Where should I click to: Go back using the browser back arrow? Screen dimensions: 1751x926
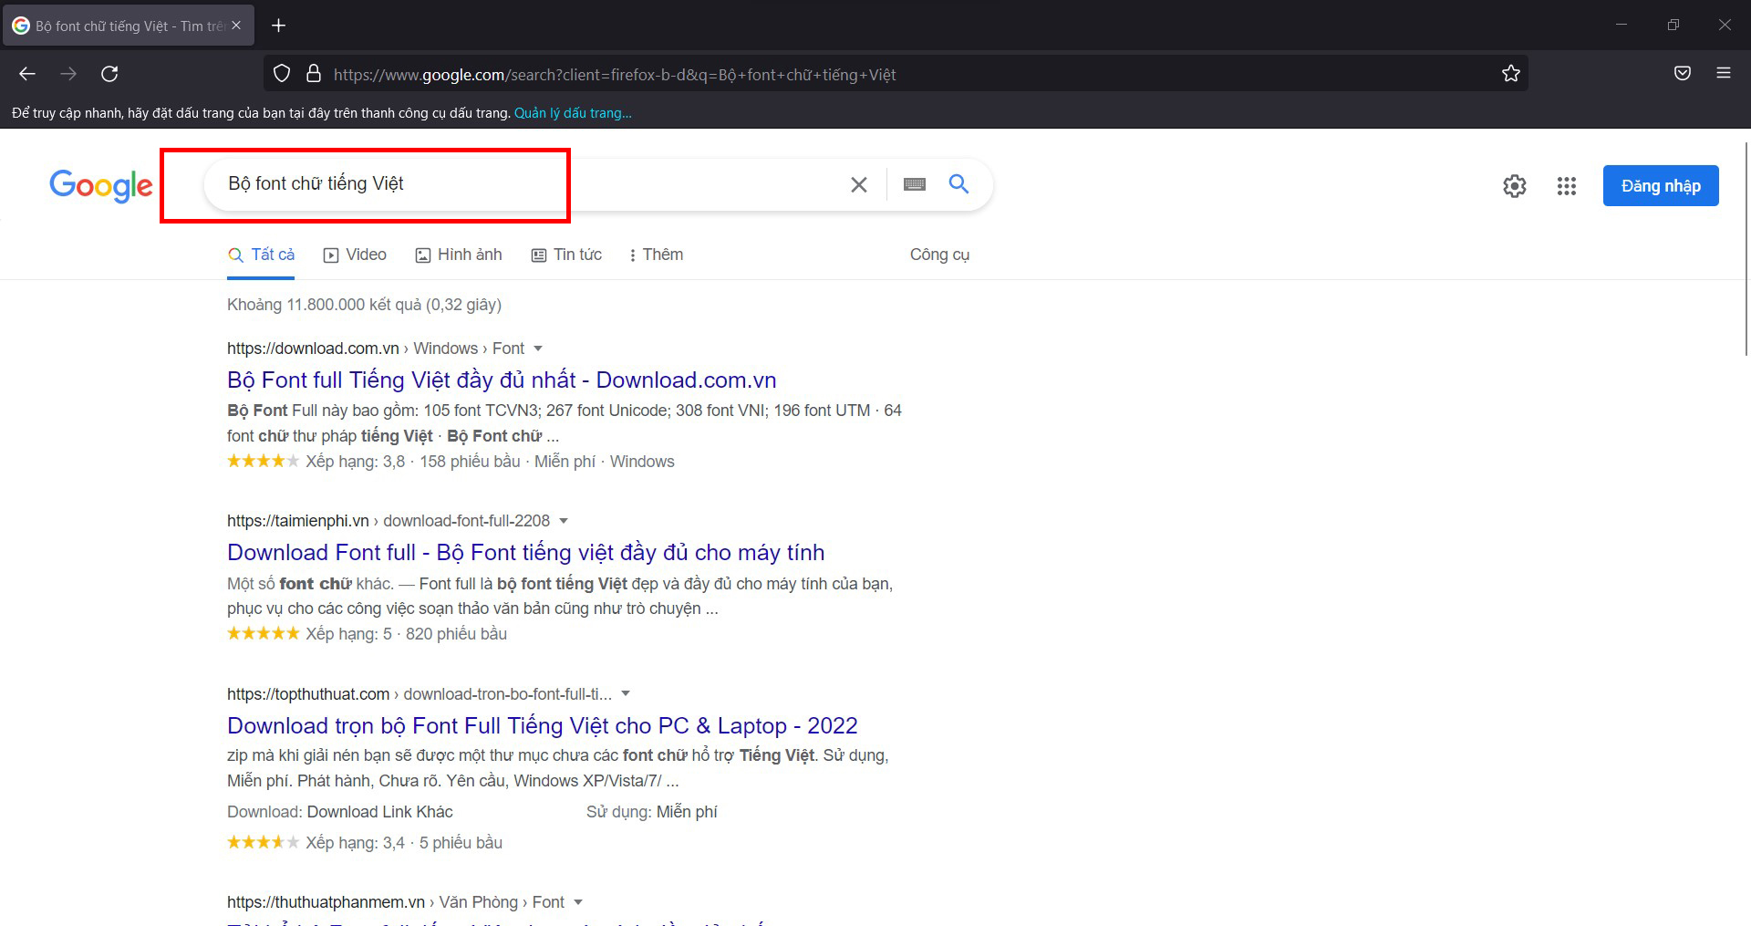pos(27,74)
